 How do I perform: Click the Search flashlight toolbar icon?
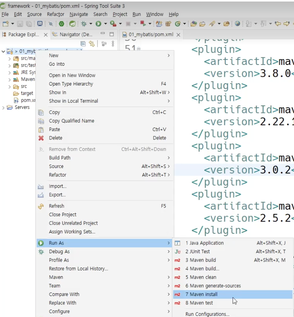click(212, 24)
